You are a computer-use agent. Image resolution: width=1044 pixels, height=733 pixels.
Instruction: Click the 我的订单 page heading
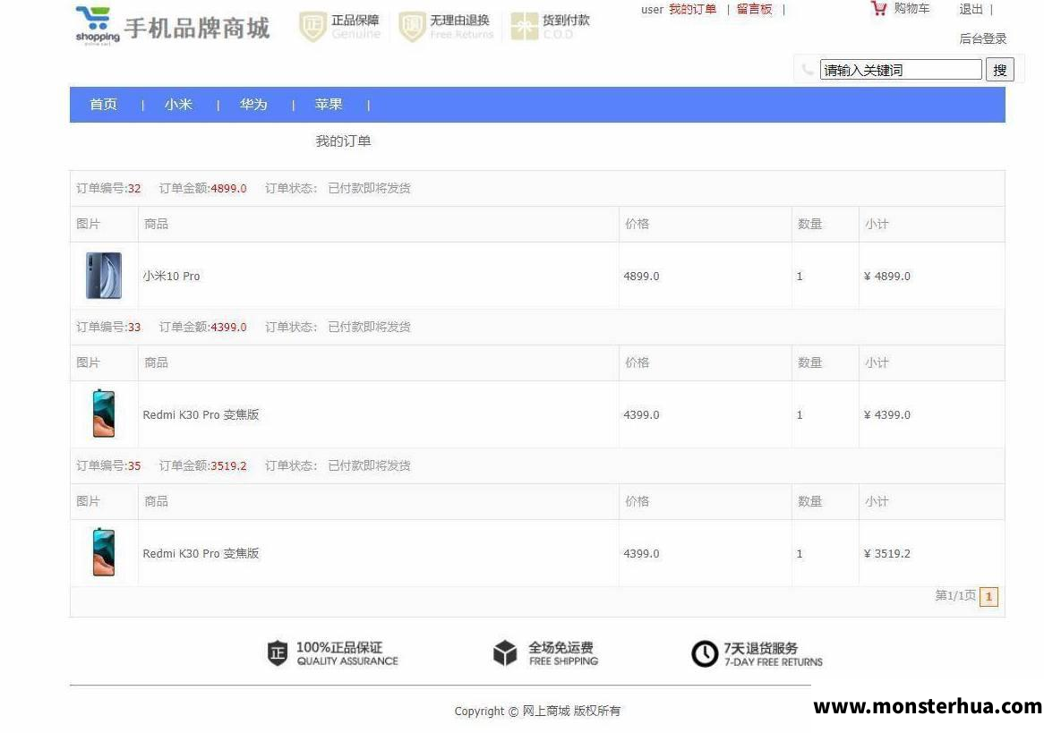click(x=343, y=141)
